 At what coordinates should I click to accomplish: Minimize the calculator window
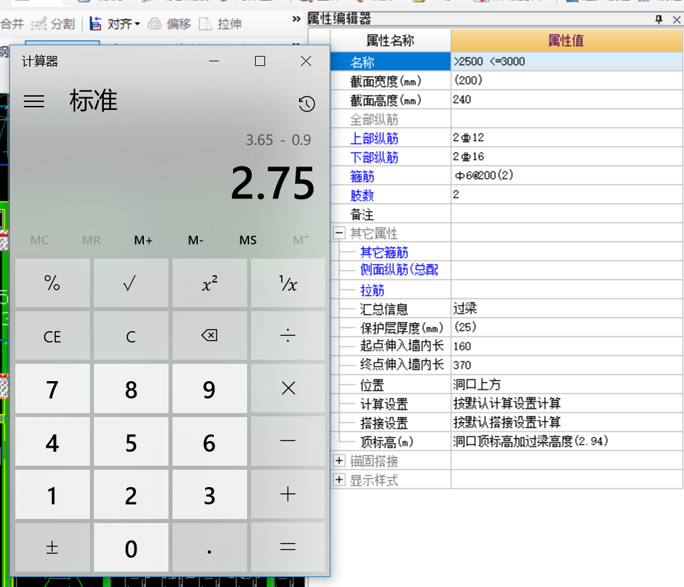point(214,61)
